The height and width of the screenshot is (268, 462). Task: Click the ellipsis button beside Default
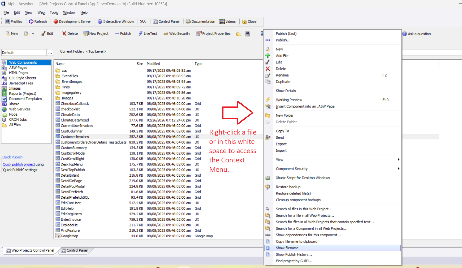pyautogui.click(x=50, y=53)
